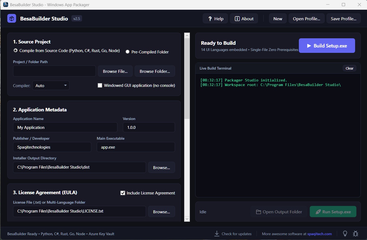Click Open Profile... button

(x=306, y=19)
